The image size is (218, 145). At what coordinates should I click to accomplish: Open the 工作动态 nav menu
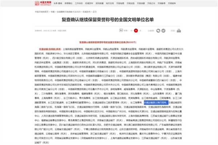click(x=79, y=3)
